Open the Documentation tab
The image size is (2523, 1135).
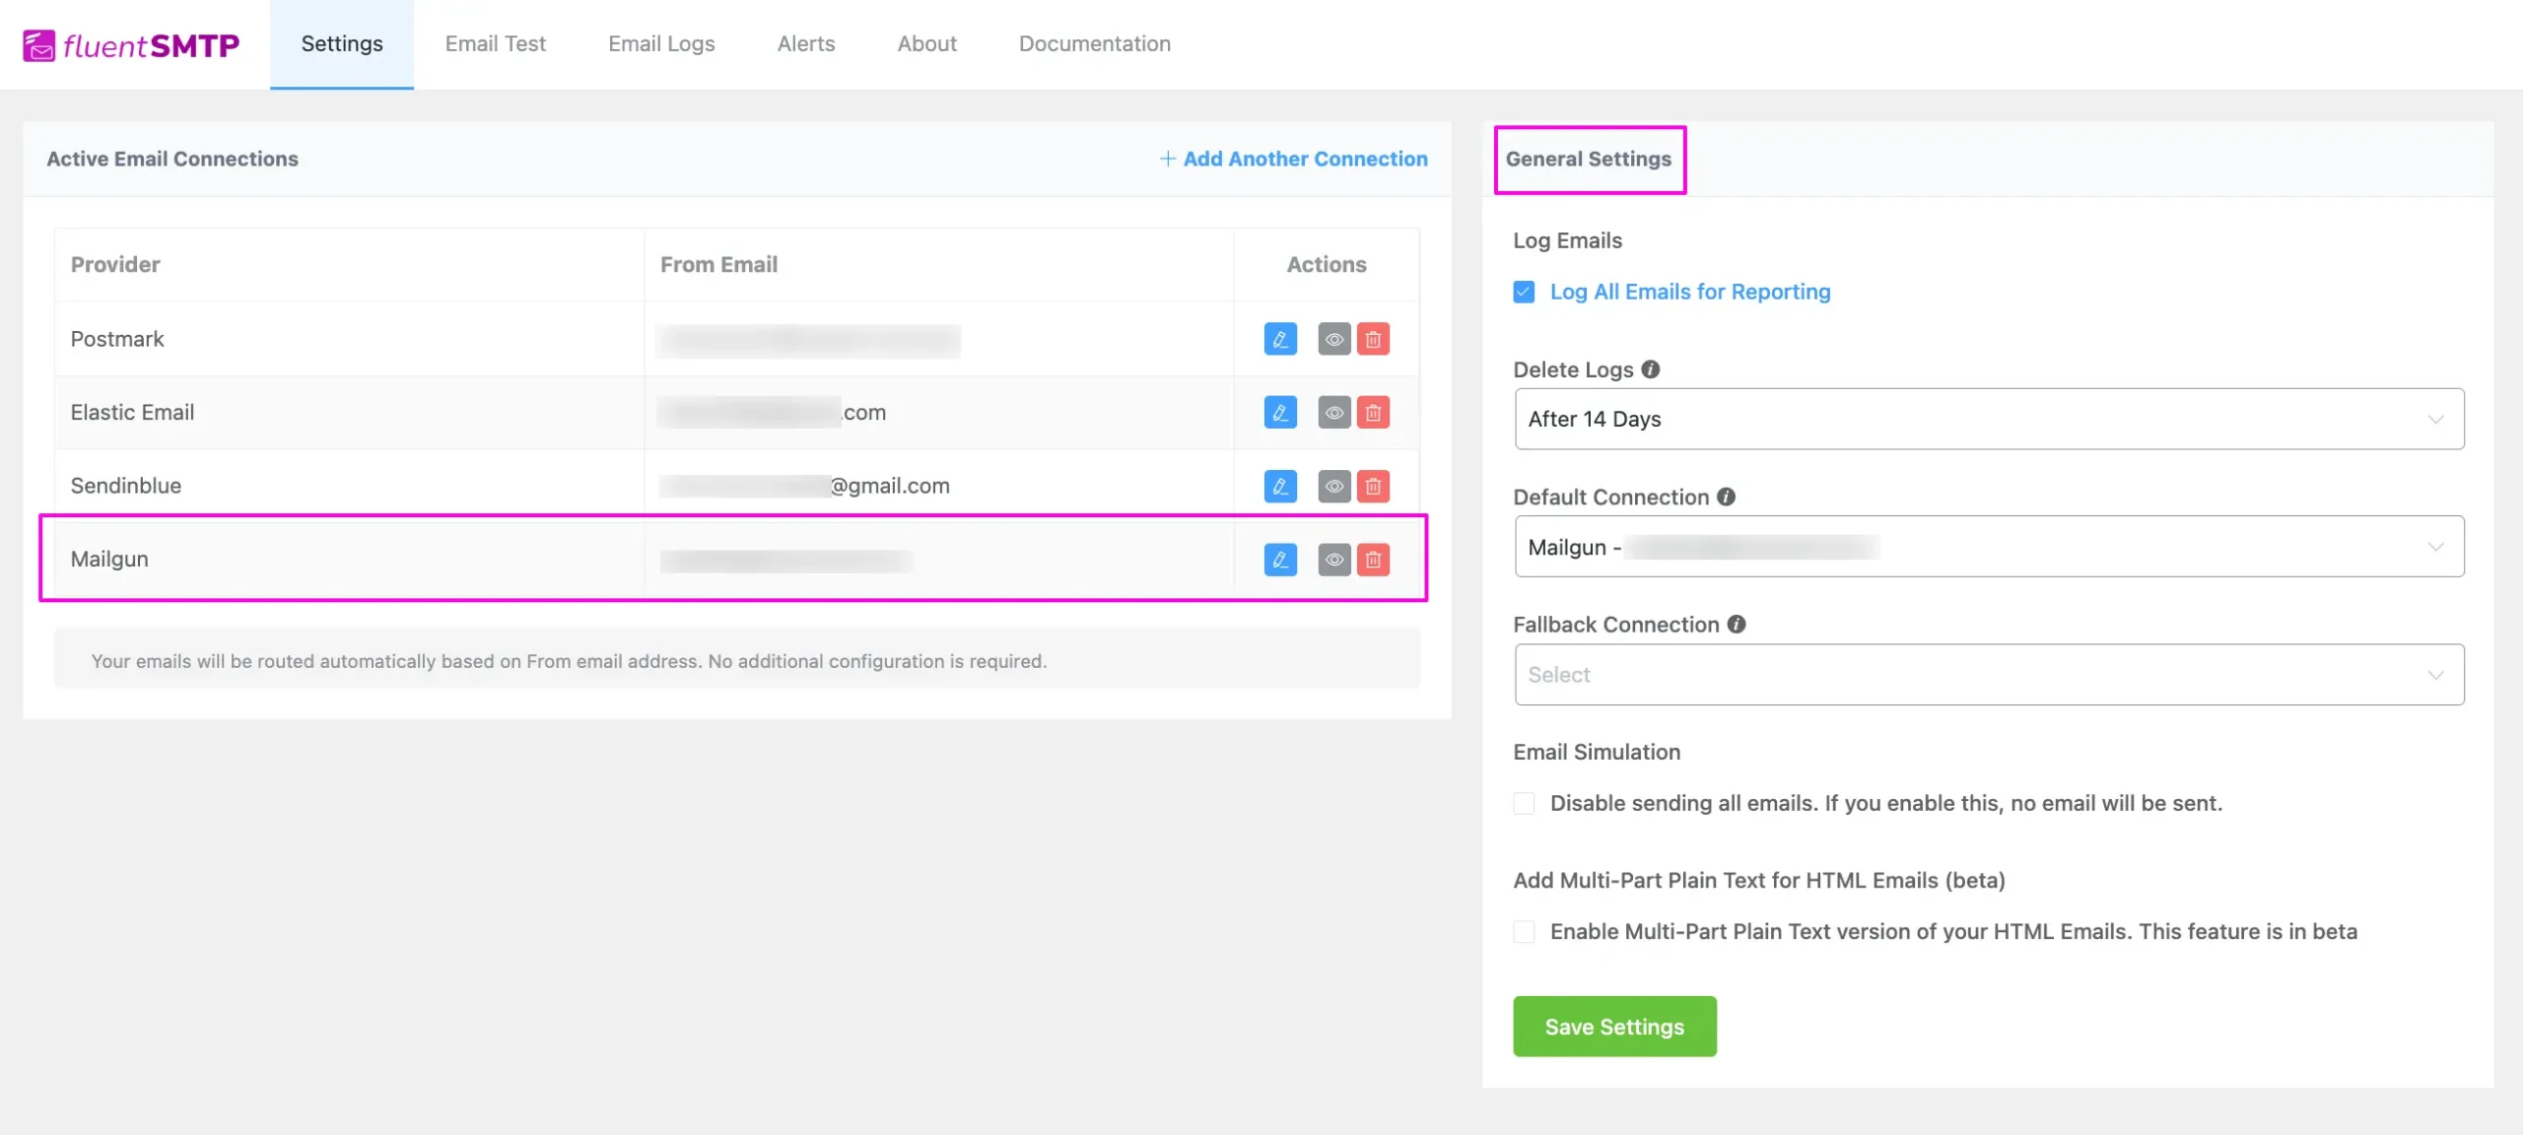pos(1095,44)
